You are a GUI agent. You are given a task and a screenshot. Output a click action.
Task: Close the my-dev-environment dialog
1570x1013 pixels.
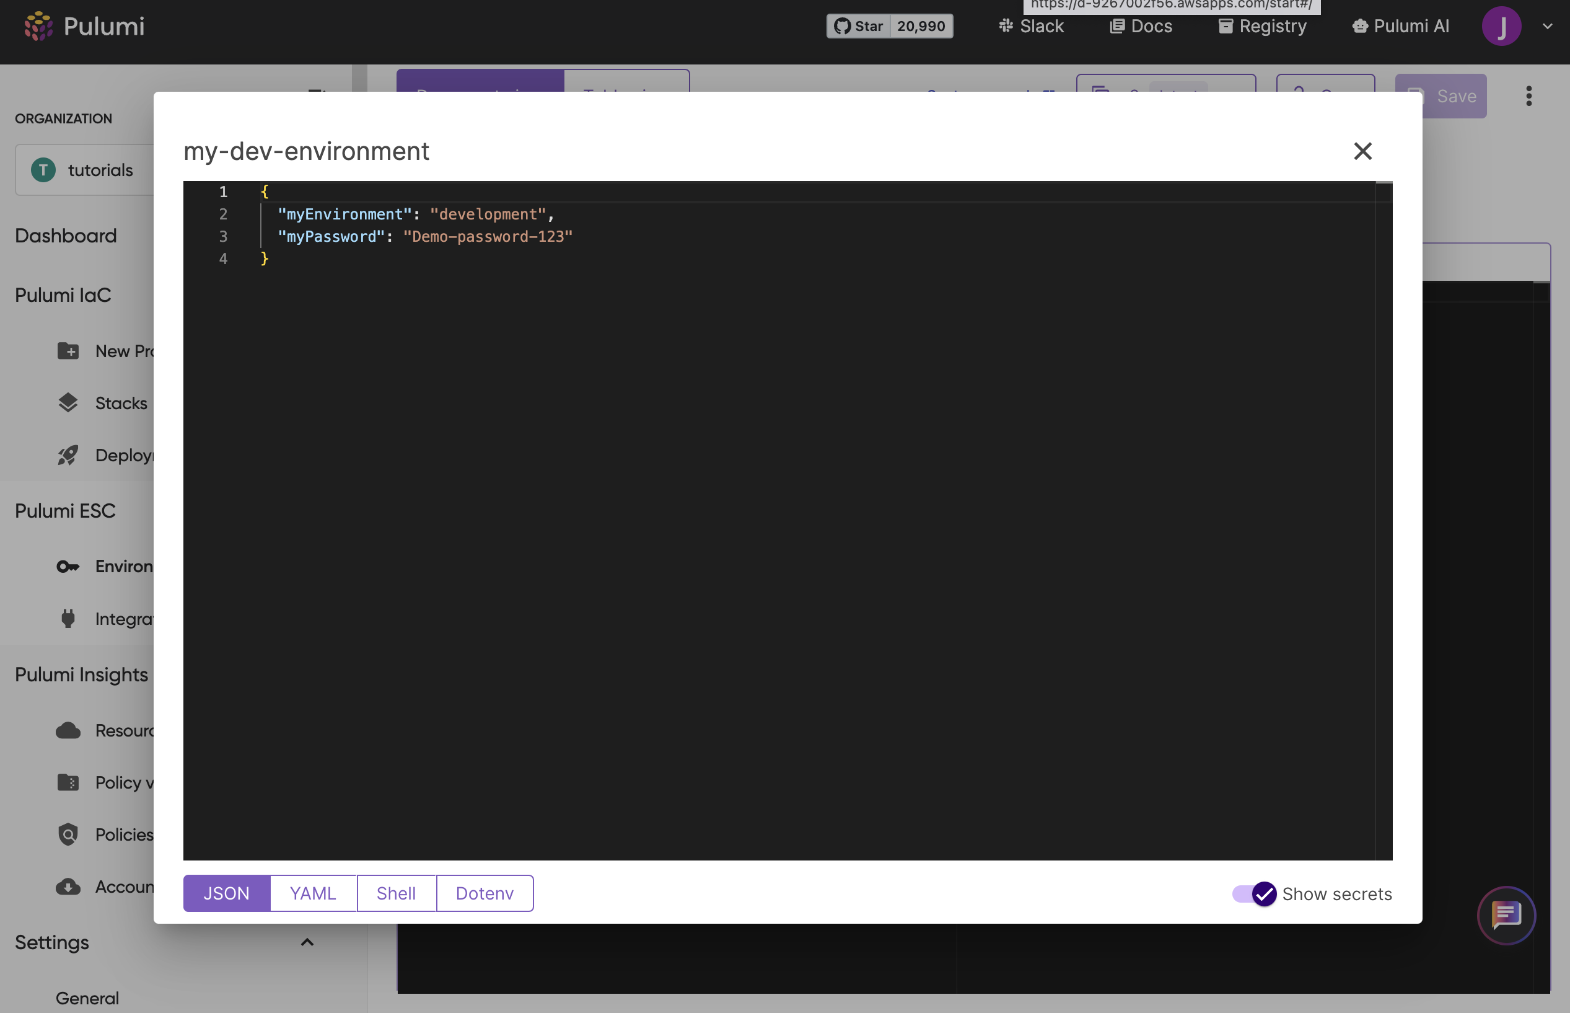pyautogui.click(x=1362, y=151)
